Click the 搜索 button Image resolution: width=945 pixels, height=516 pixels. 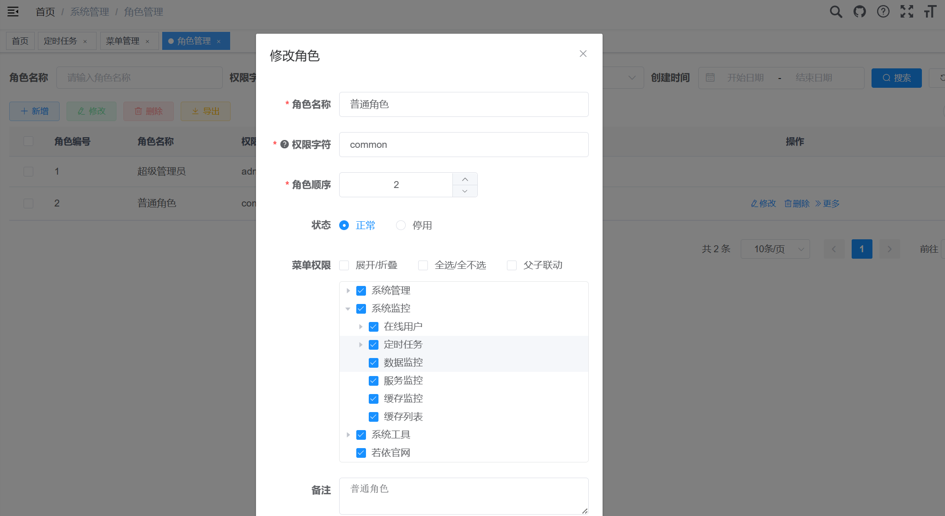tap(896, 78)
